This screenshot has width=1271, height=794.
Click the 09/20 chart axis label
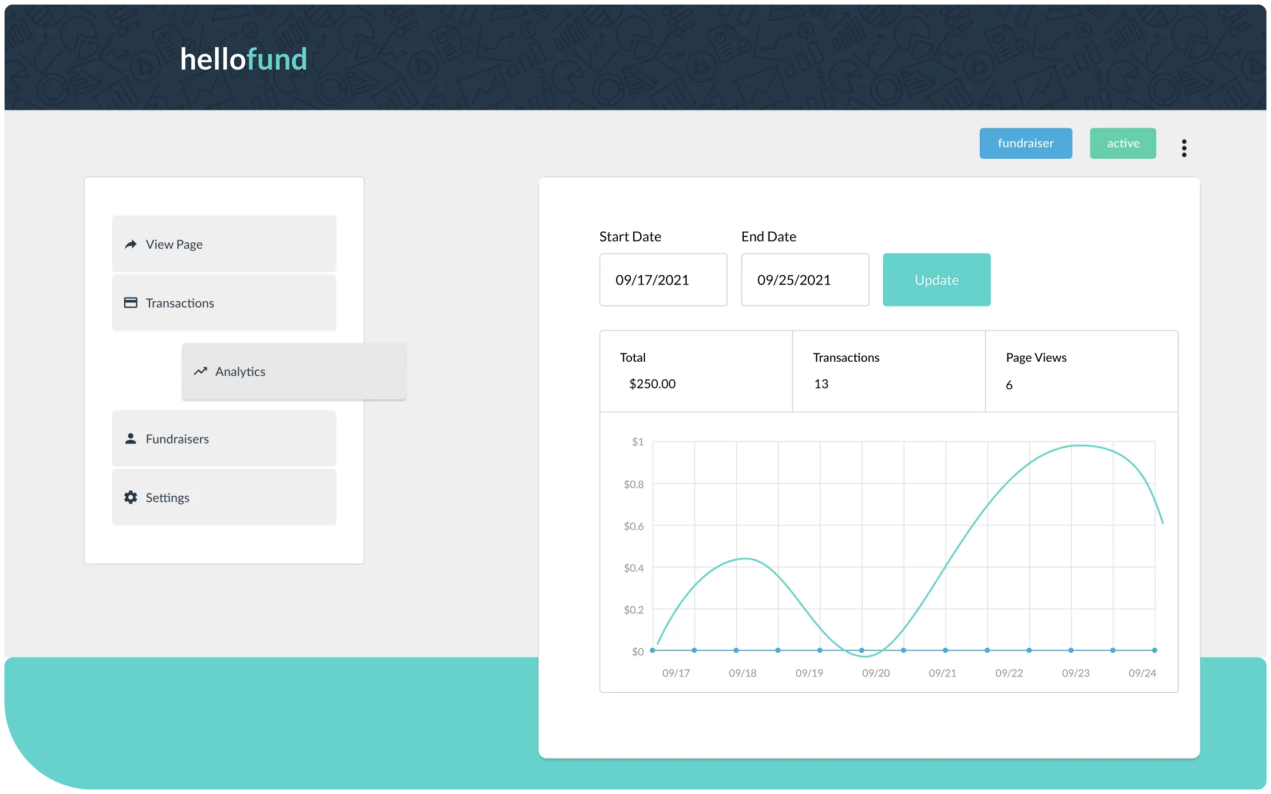(876, 673)
